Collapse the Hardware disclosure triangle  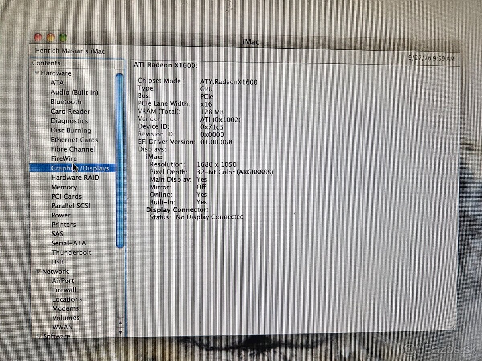pos(37,73)
